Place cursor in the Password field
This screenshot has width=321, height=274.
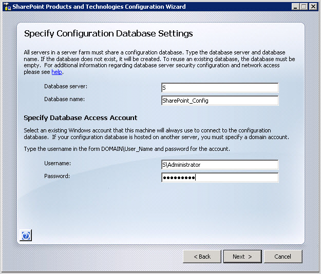click(x=220, y=178)
